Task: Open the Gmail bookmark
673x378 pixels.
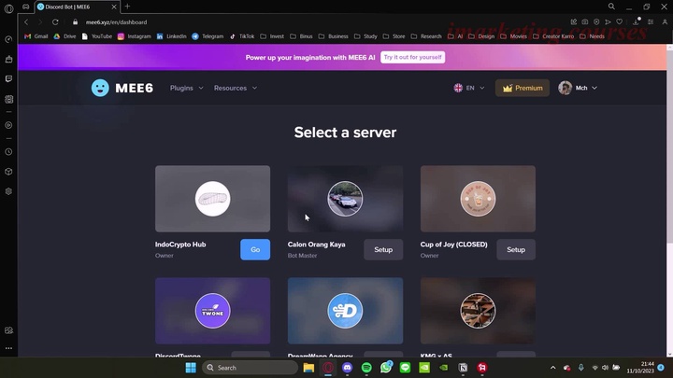Action: coord(36,36)
